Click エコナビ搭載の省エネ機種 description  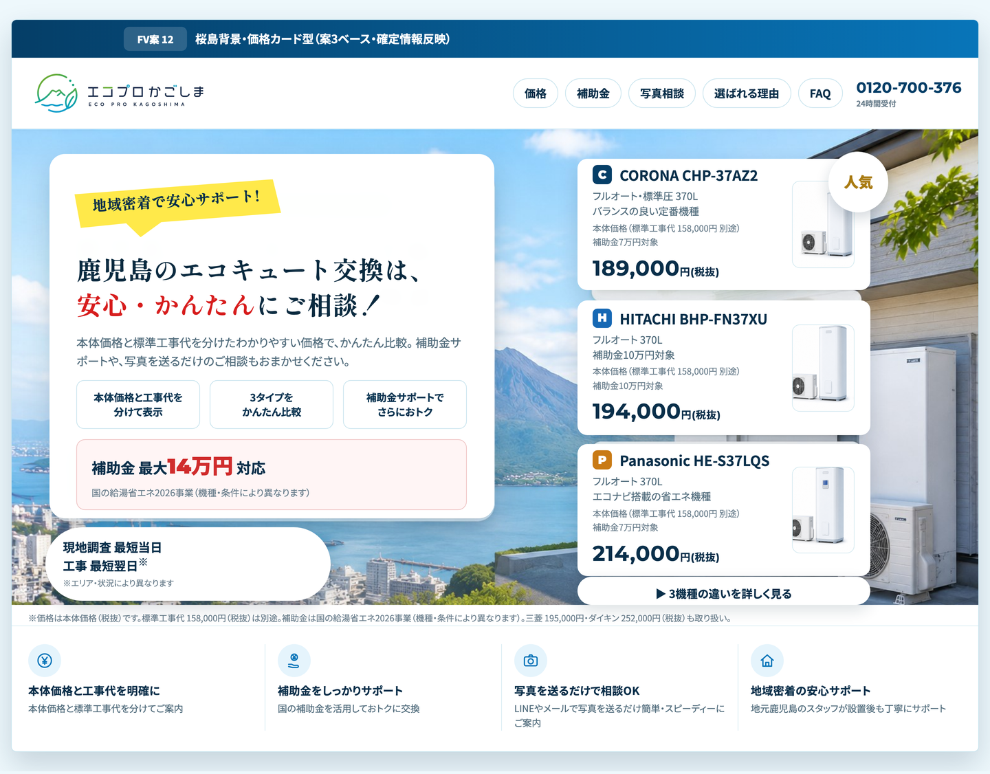[652, 497]
